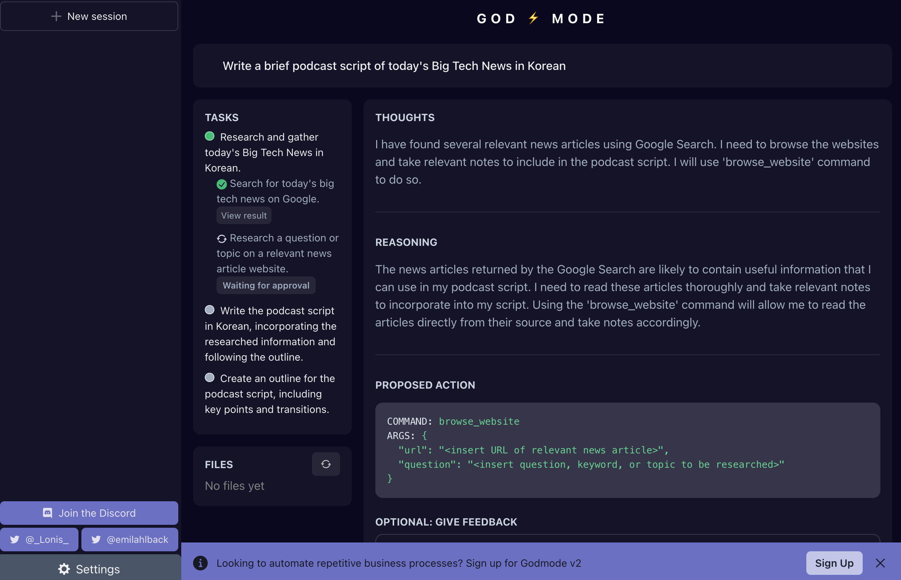Click the Waiting for approval badge
This screenshot has width=901, height=580.
[266, 285]
